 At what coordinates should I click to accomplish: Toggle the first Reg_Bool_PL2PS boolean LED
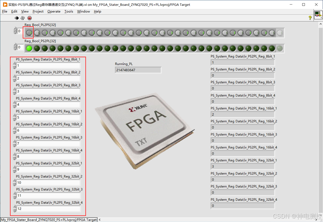[x=29, y=33]
